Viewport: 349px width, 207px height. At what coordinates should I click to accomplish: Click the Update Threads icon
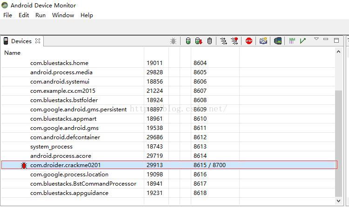pyautogui.click(x=224, y=41)
